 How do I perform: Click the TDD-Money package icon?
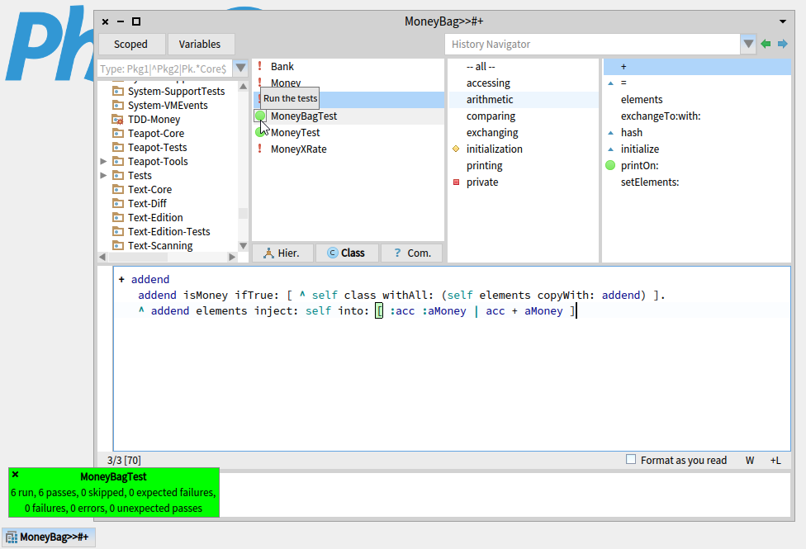point(117,120)
